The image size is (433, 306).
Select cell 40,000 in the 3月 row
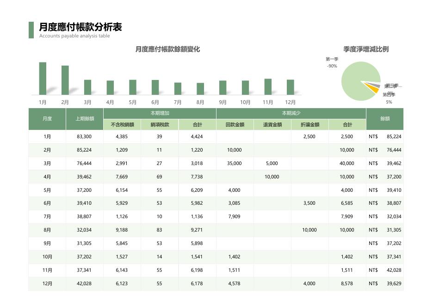[x=347, y=163]
